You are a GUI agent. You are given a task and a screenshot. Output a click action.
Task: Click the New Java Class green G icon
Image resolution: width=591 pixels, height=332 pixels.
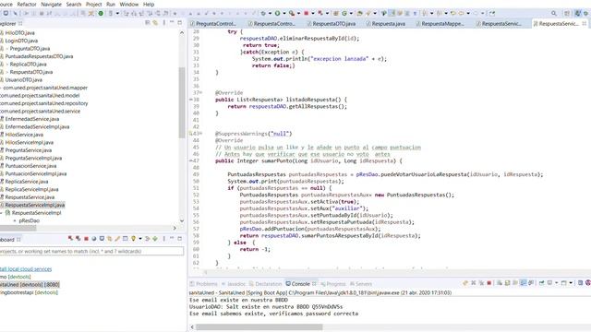344,13
